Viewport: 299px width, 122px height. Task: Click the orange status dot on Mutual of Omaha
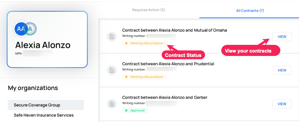pos(126,43)
